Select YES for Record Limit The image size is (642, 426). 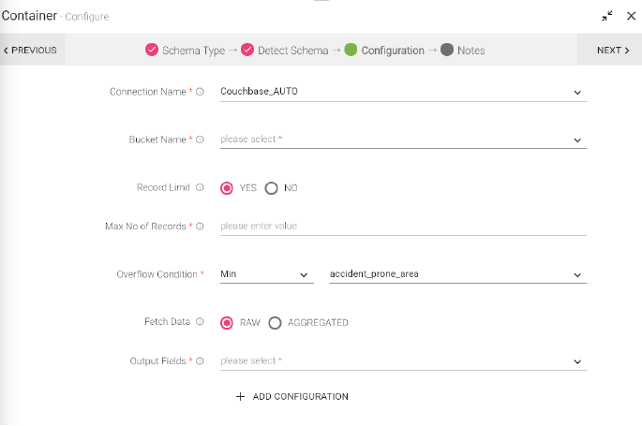pos(227,187)
